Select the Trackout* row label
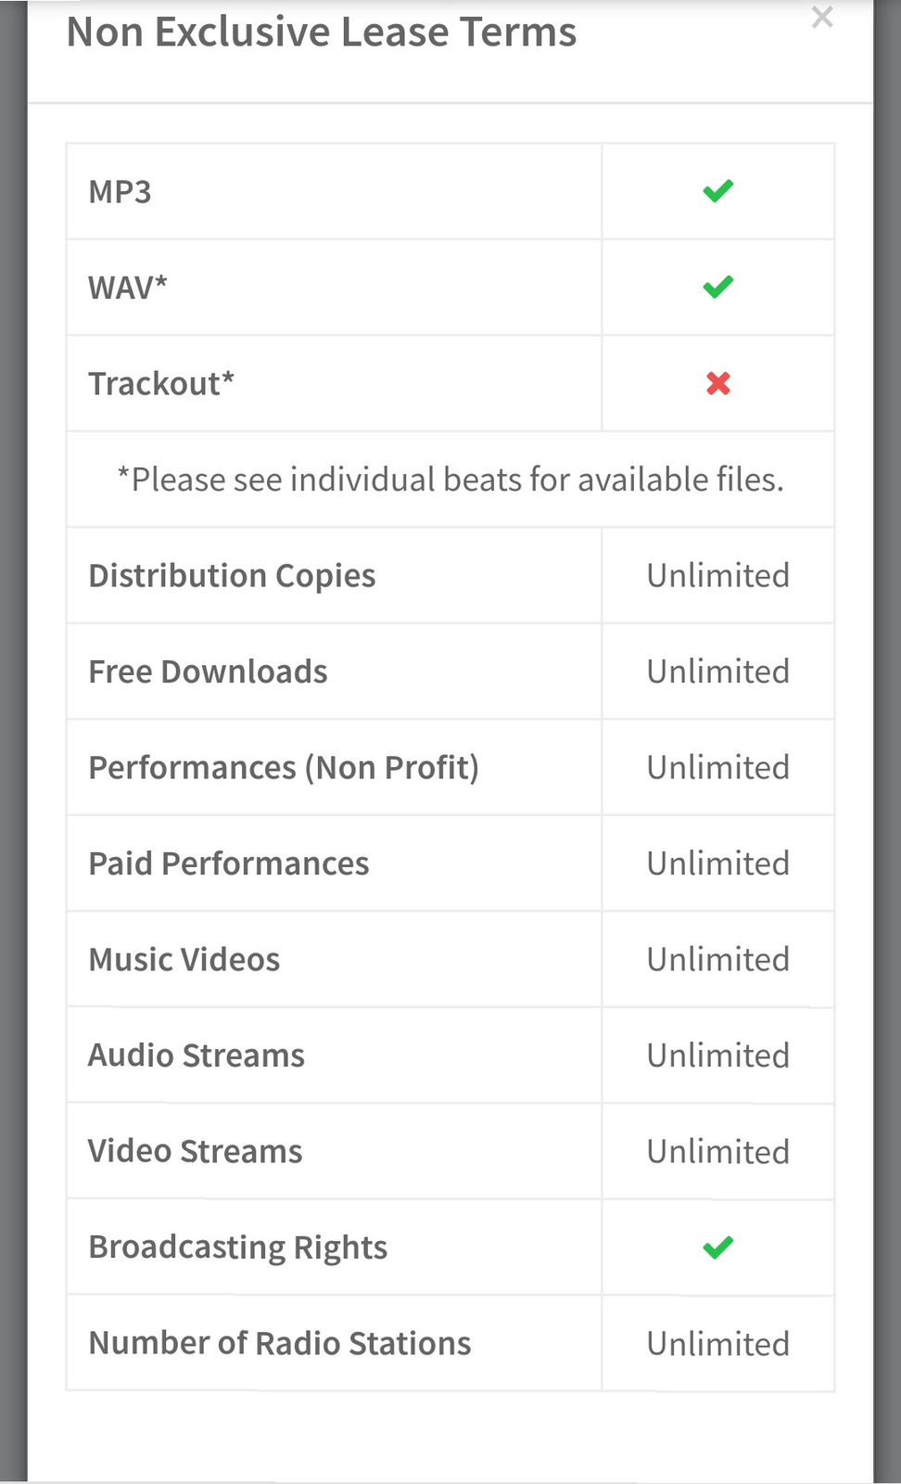The image size is (901, 1484). click(161, 383)
